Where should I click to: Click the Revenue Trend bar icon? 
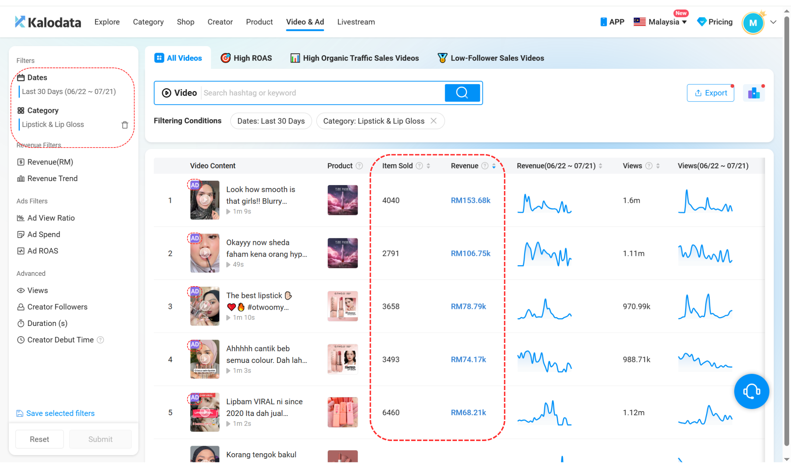pyautogui.click(x=21, y=178)
